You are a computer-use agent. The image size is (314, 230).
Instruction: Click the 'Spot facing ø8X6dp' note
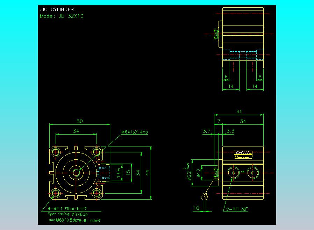coord(67,214)
